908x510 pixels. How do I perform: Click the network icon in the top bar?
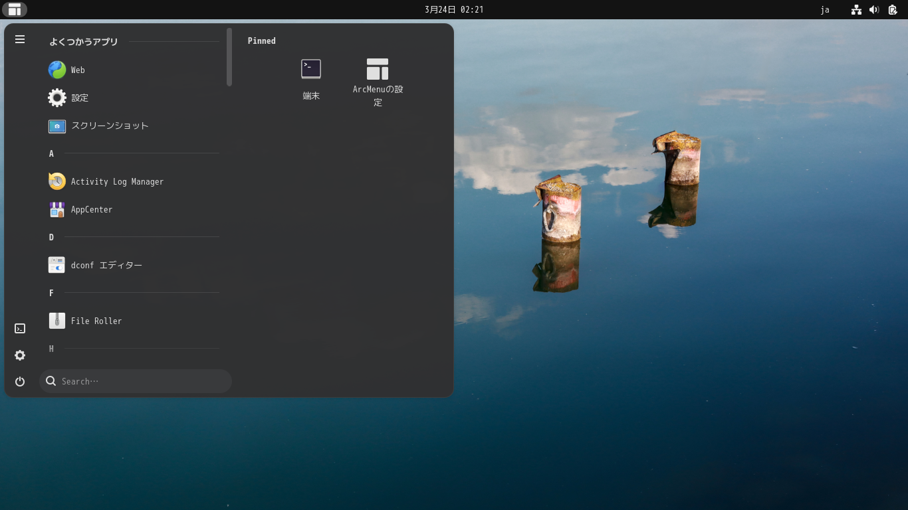click(x=856, y=9)
